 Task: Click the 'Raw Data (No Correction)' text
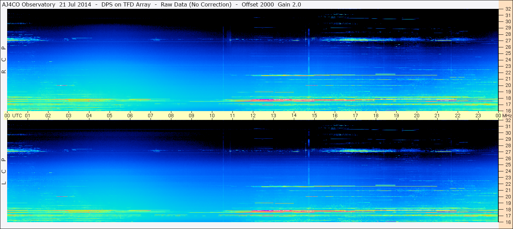(x=196, y=4)
